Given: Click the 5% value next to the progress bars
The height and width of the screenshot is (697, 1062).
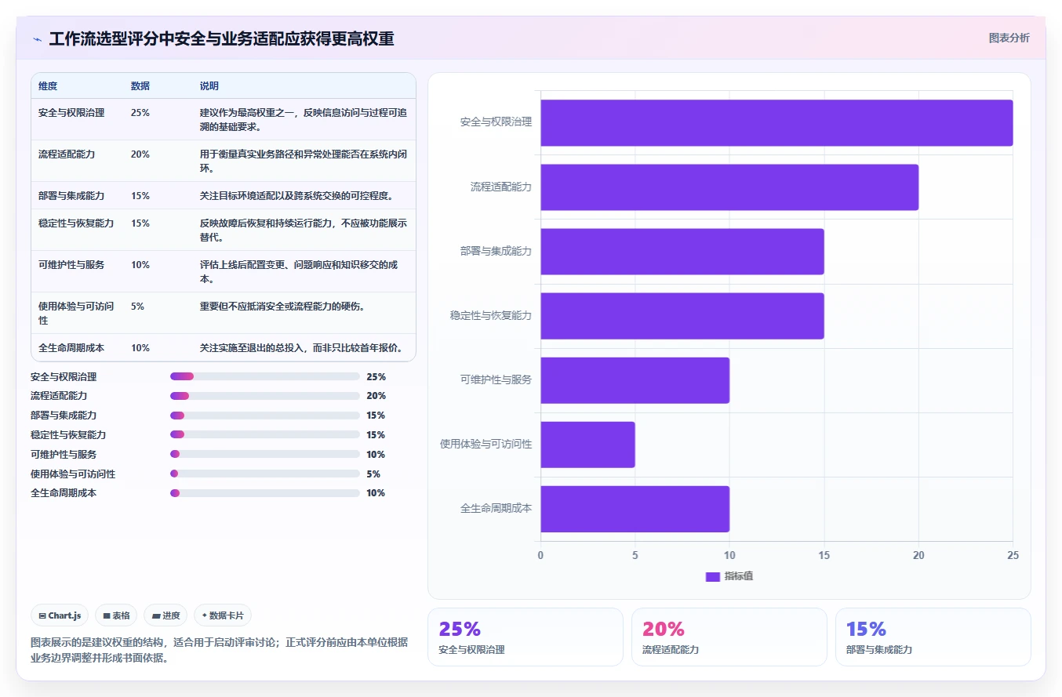Looking at the screenshot, I should tap(373, 474).
